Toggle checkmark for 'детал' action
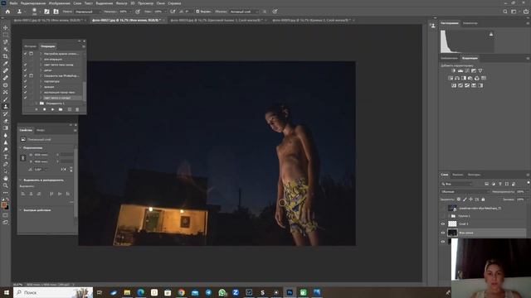The image size is (531, 298). pyautogui.click(x=25, y=70)
